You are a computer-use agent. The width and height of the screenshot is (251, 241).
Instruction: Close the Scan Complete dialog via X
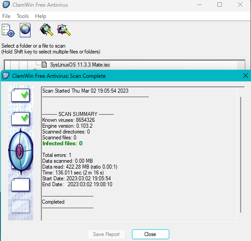(x=246, y=76)
